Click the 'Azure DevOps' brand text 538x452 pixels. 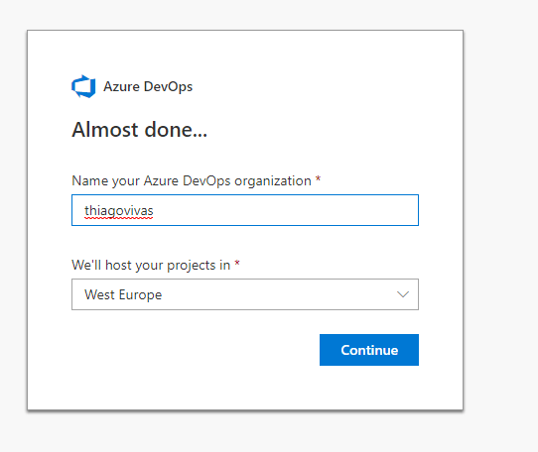[148, 86]
